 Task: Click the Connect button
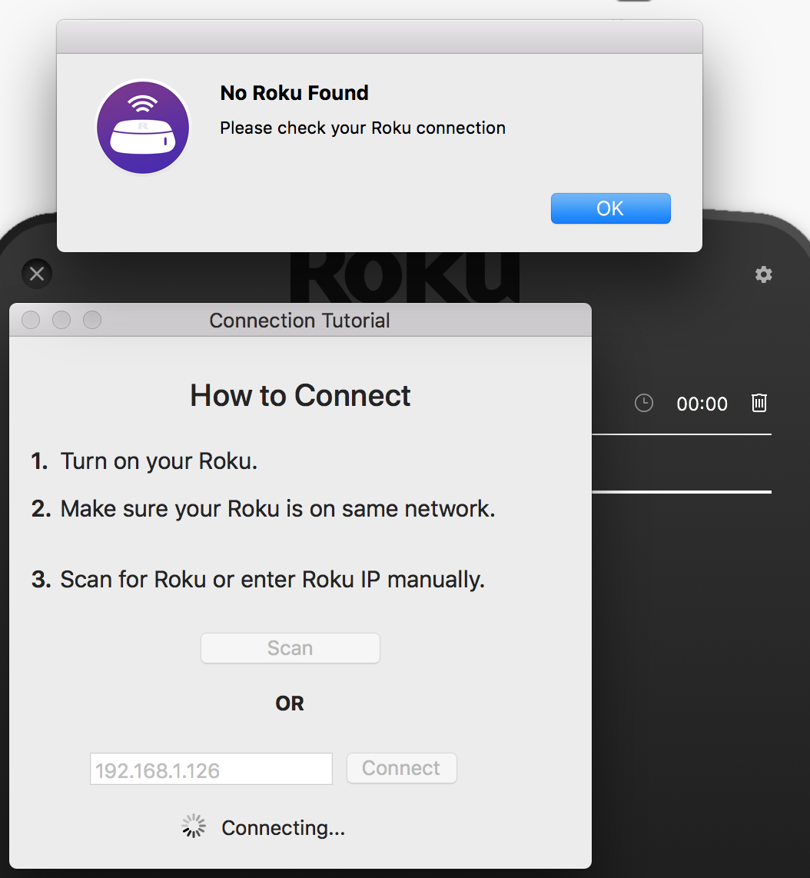pyautogui.click(x=401, y=768)
